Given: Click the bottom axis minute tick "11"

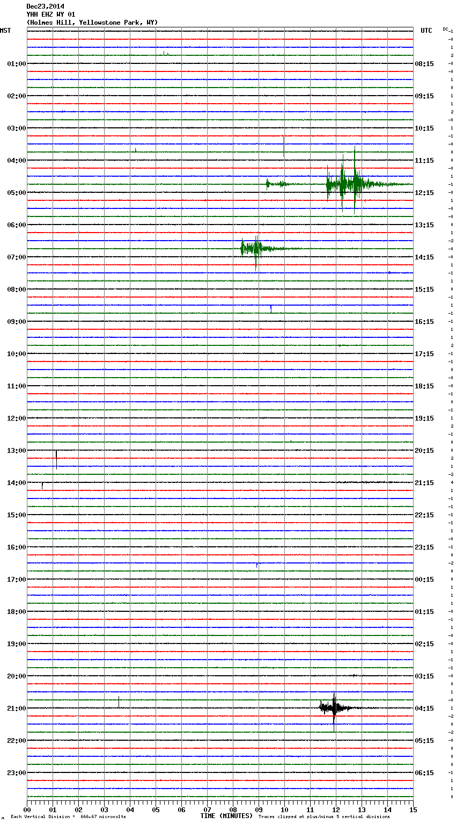Looking at the screenshot, I should coord(310,809).
